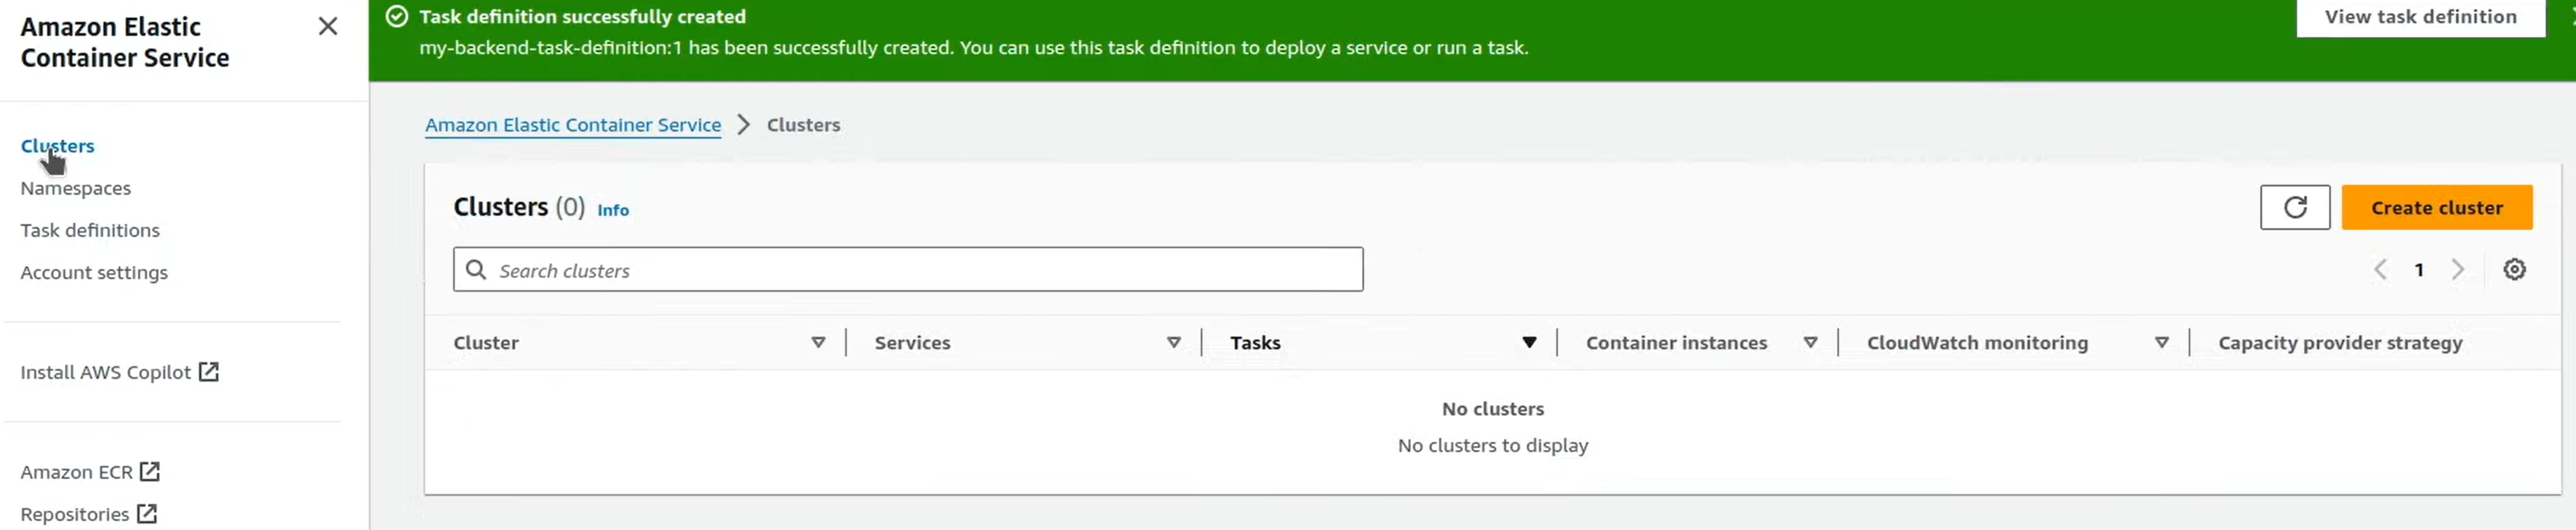Open Namespaces in the side navigation
Screen dimensions: 2576x530
tap(75, 188)
